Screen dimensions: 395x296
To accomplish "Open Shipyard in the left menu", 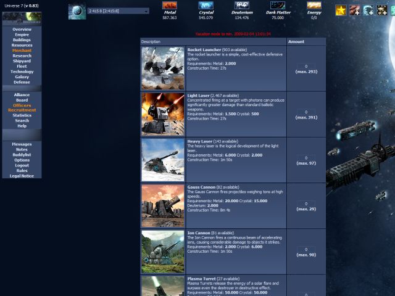I will pos(22,61).
